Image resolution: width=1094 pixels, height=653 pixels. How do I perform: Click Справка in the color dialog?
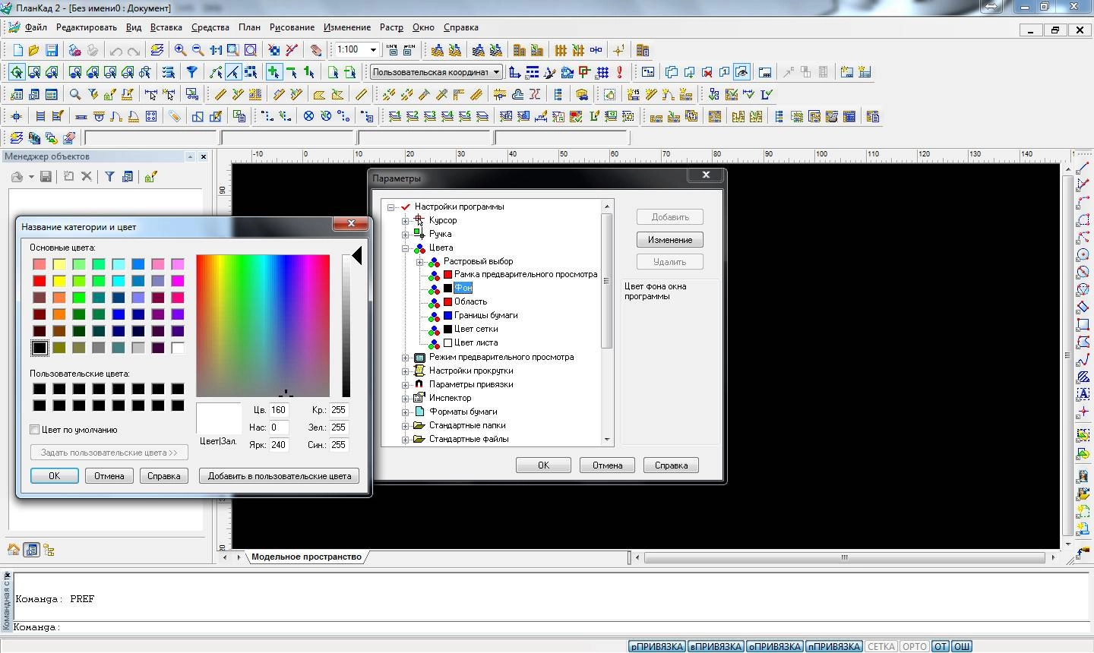[x=164, y=476]
